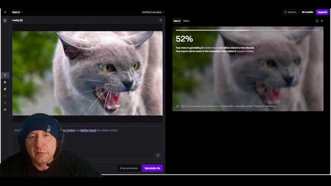Image resolution: width=331 pixels, height=186 pixels.
Task: Select the Text prompt tool in sidebar
Action: 5,75
